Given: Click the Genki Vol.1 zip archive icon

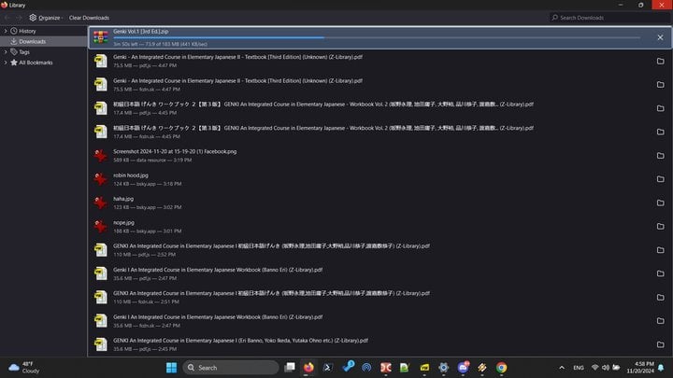Looking at the screenshot, I should coord(101,37).
